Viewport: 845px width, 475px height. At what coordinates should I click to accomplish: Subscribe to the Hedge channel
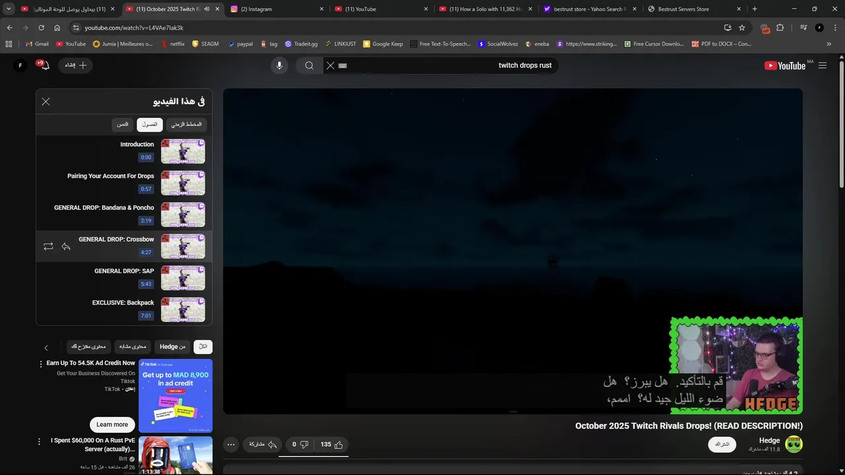[x=722, y=445]
